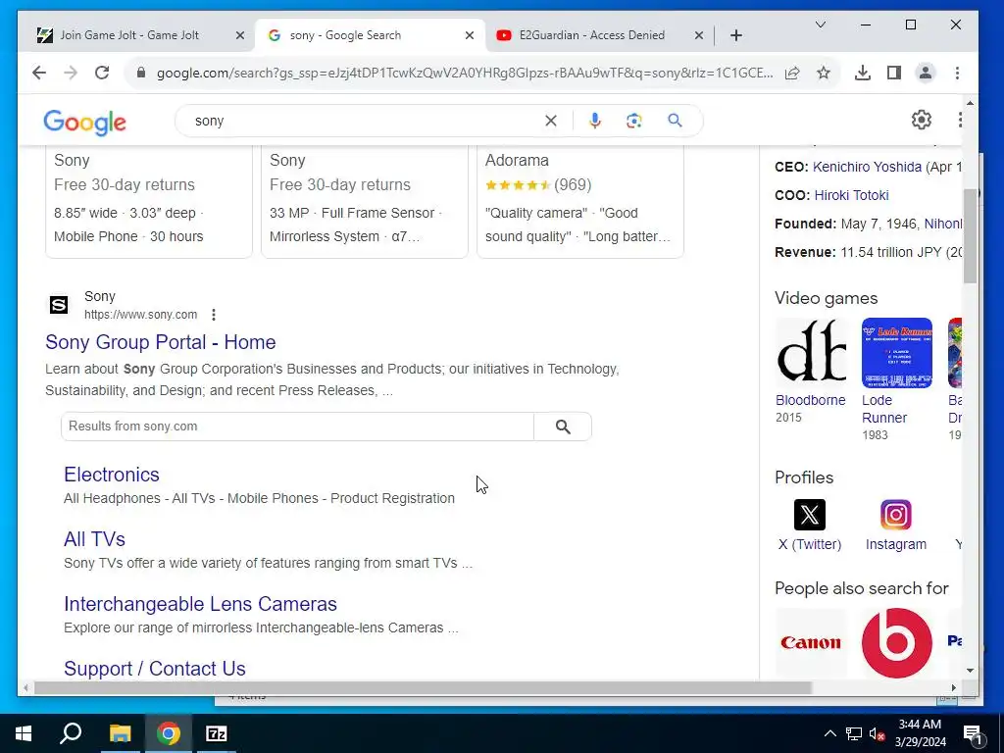Click the vertical scrollbar down arrow

pyautogui.click(x=970, y=671)
